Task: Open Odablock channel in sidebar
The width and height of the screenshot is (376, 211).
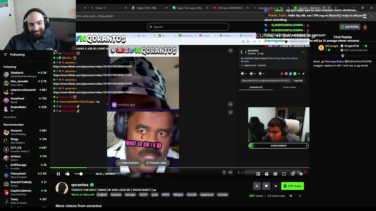Action: [25, 74]
